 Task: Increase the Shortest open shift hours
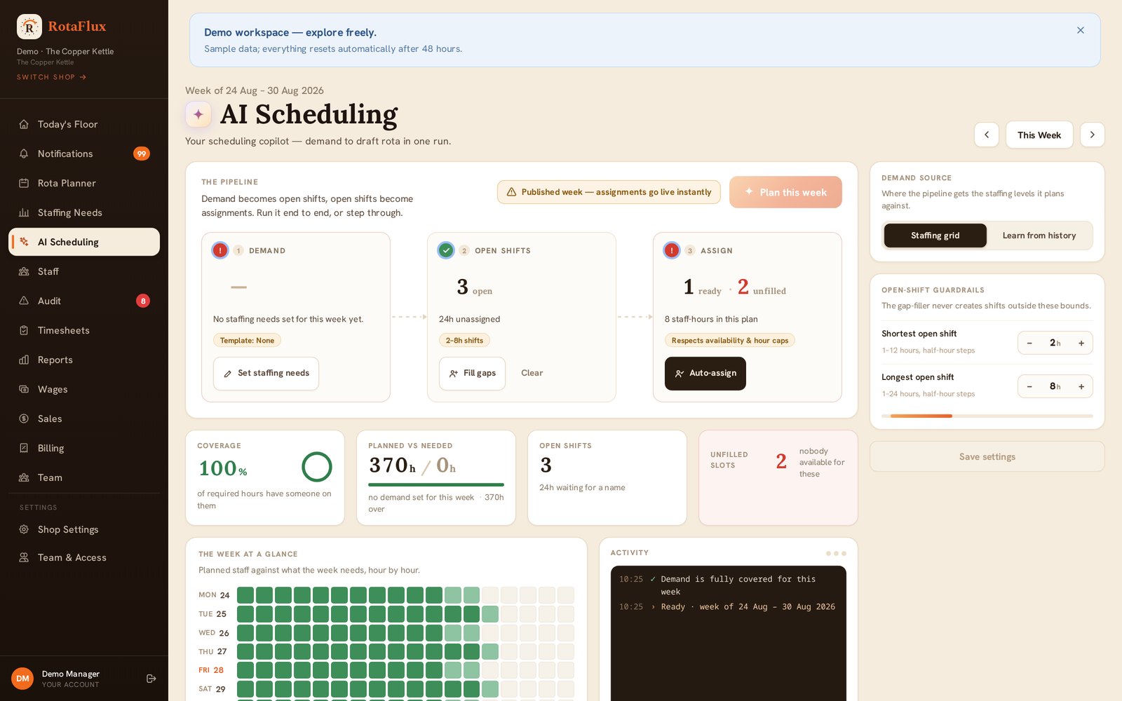(1081, 343)
